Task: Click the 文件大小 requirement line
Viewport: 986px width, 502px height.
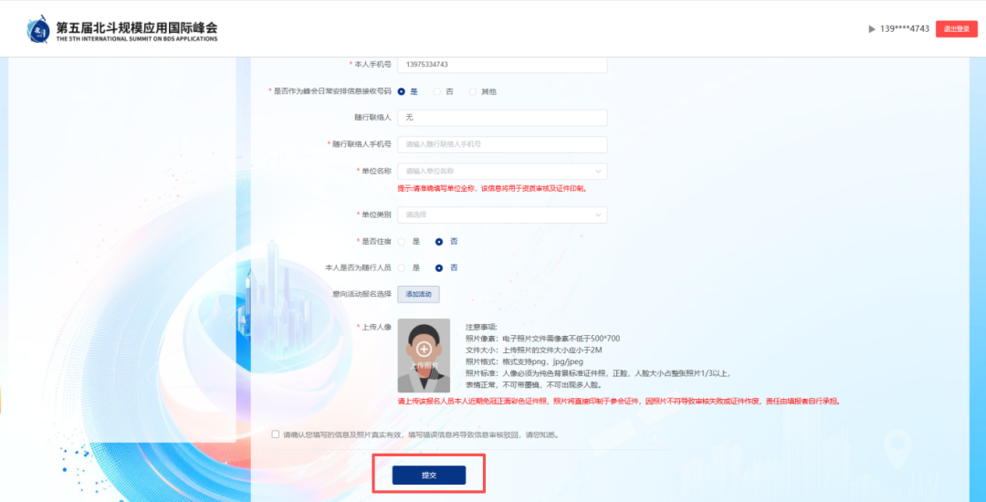Action: 534,350
